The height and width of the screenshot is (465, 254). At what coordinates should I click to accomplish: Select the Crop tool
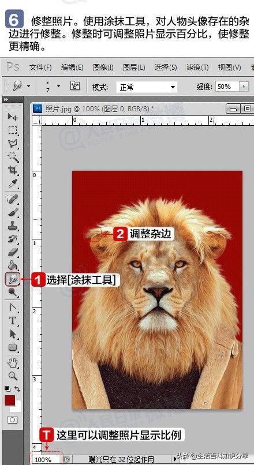[13, 170]
